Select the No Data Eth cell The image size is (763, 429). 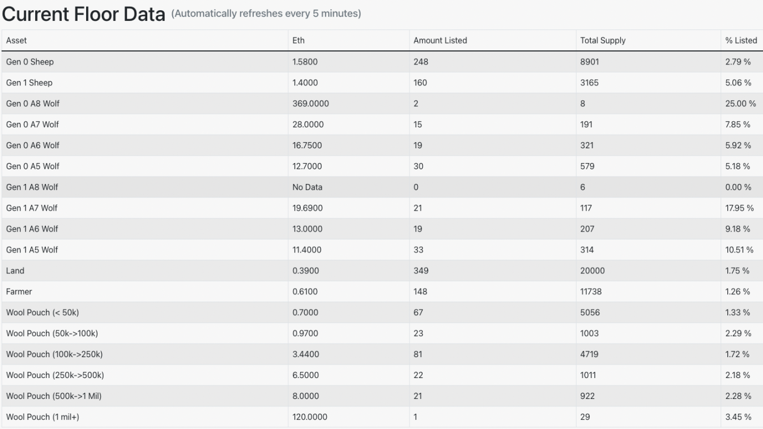[308, 187]
